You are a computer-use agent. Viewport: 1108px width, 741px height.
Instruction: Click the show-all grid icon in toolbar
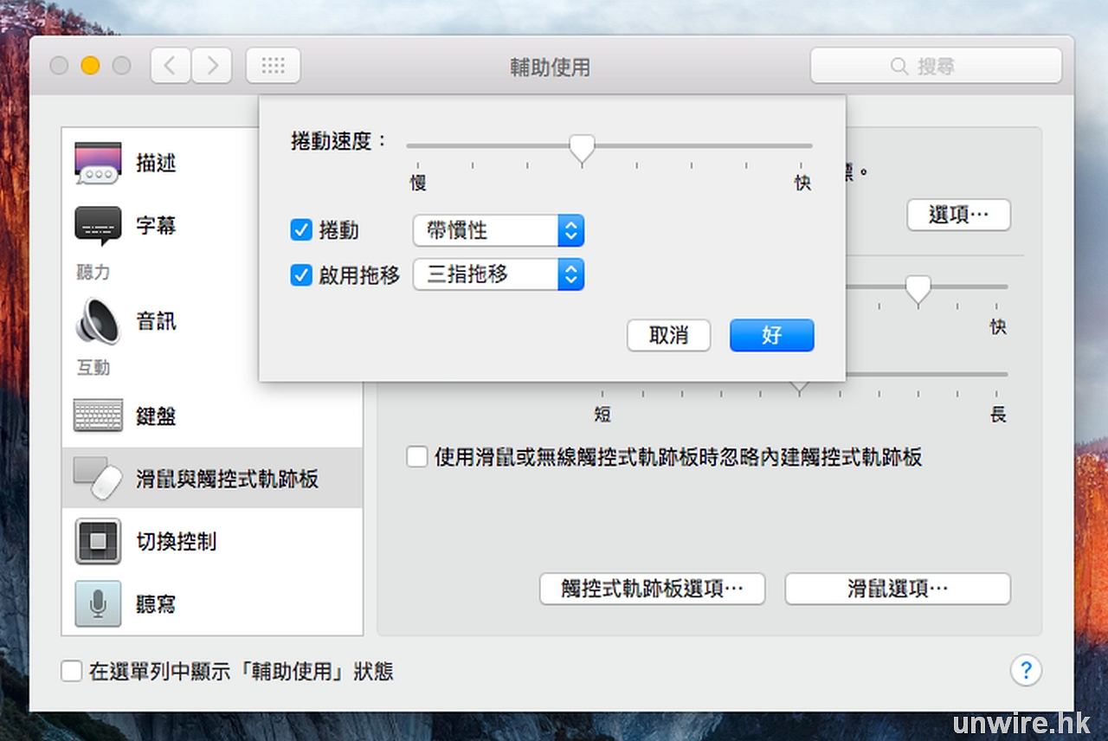coord(273,66)
